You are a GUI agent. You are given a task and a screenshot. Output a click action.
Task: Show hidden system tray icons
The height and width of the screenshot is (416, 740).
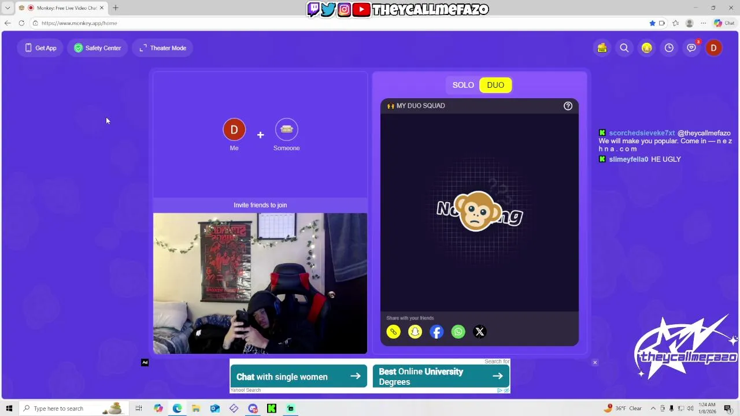652,408
